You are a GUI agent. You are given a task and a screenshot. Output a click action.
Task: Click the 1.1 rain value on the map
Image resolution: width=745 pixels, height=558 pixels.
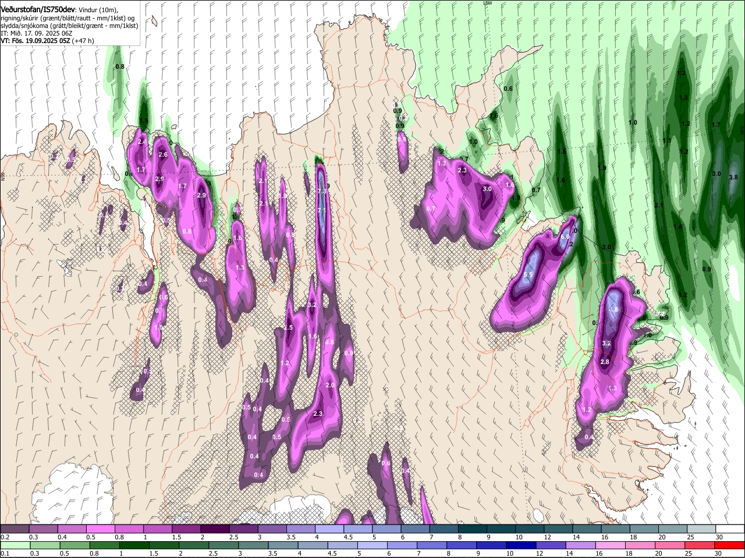tap(666, 140)
